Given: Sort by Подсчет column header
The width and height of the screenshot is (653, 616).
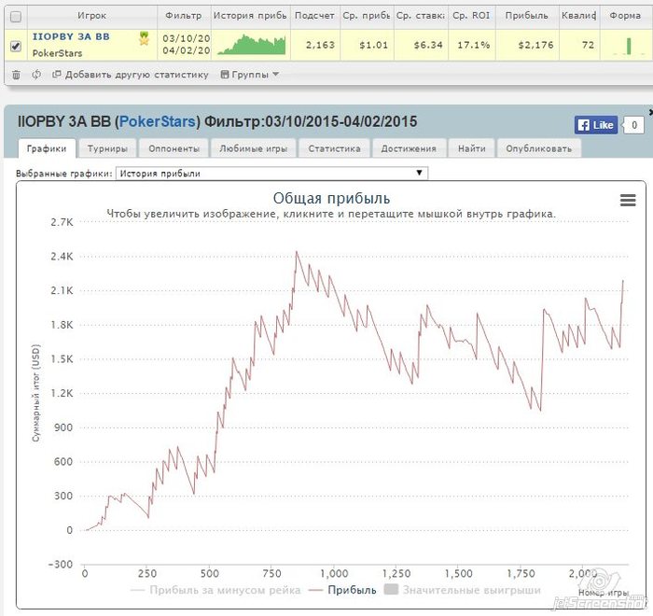Looking at the screenshot, I should 315,16.
